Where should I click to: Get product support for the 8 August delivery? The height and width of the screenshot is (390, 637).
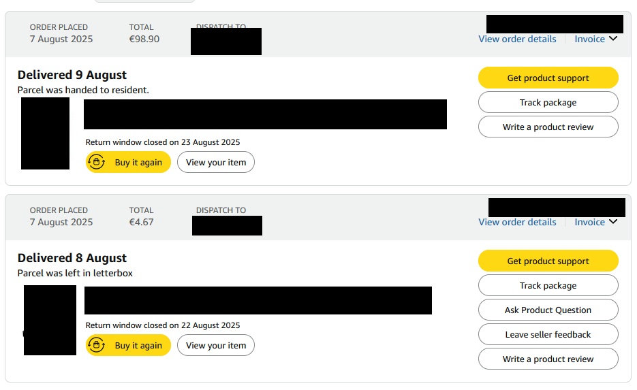coord(548,261)
